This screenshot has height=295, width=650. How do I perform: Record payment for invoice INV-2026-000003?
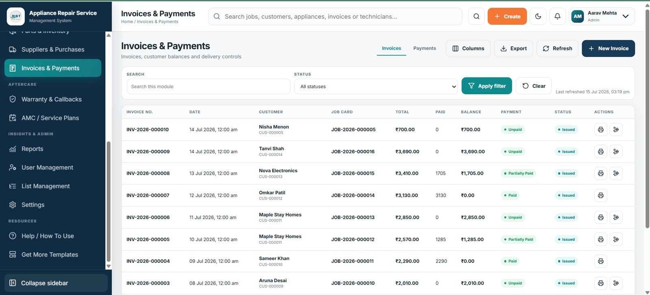616,283
